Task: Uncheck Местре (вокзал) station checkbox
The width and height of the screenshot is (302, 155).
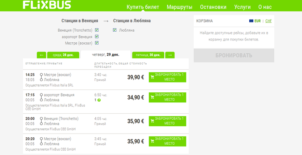Action: [96, 43]
